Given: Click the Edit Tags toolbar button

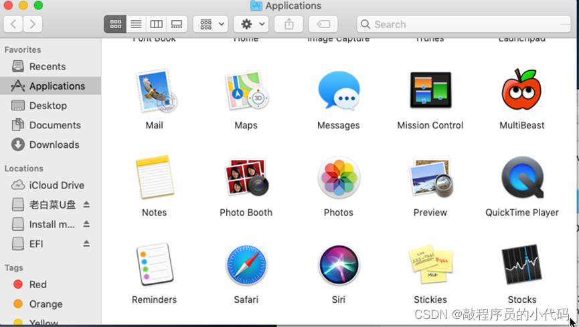Looking at the screenshot, I should (x=323, y=24).
